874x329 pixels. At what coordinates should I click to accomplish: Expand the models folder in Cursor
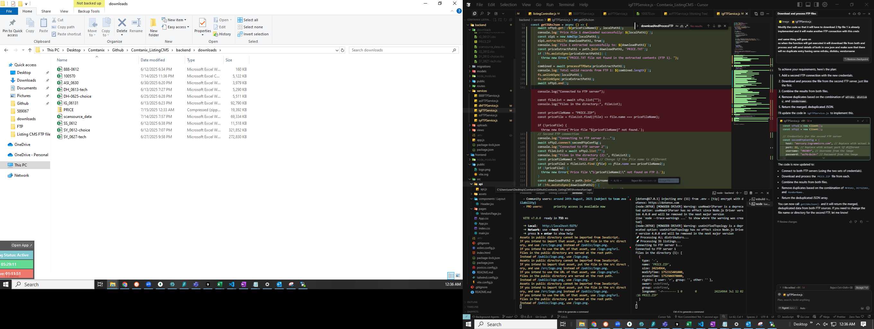pos(469,71)
